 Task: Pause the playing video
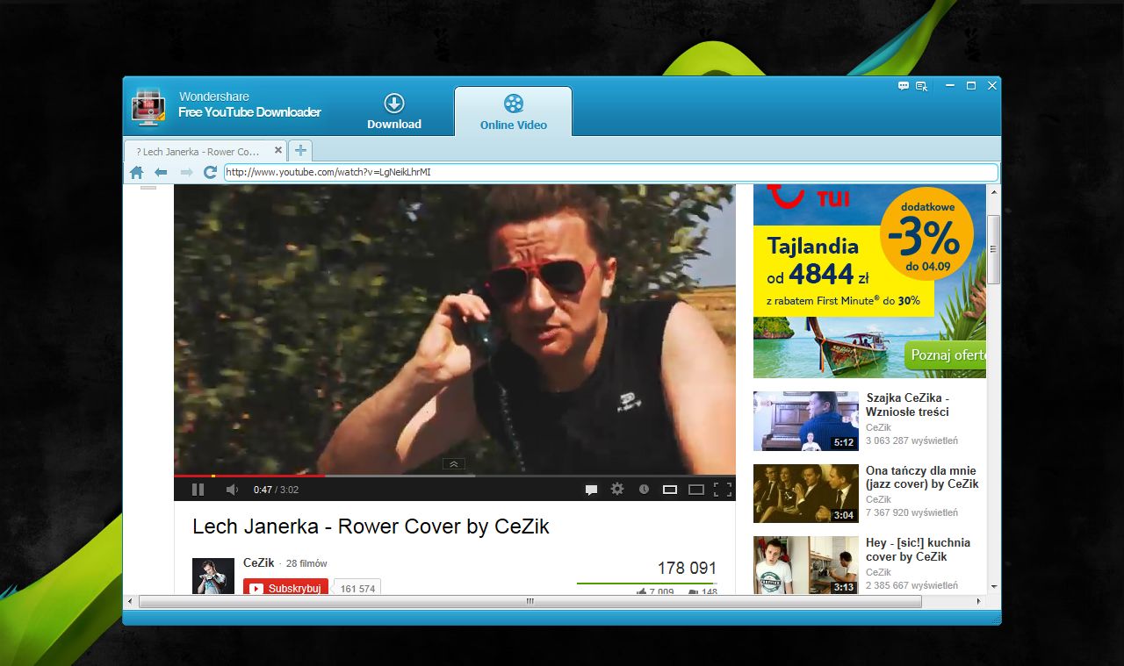198,490
